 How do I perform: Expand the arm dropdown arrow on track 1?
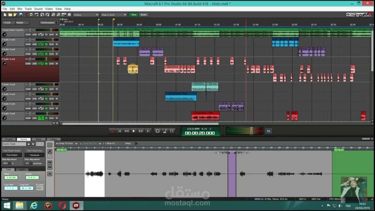click(57, 35)
